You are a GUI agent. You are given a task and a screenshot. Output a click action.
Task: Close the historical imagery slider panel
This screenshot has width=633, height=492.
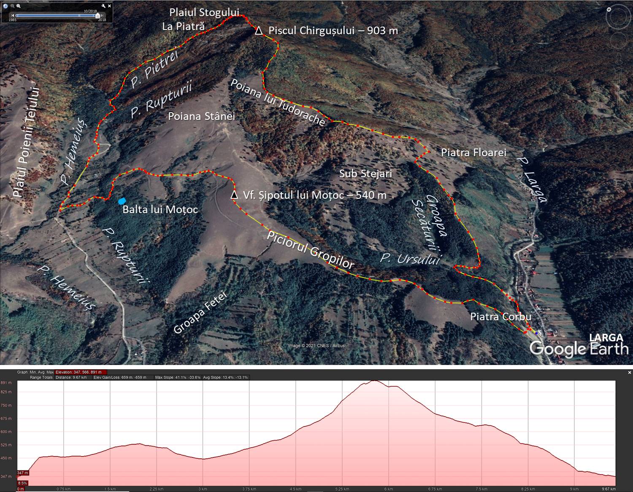coord(110,6)
